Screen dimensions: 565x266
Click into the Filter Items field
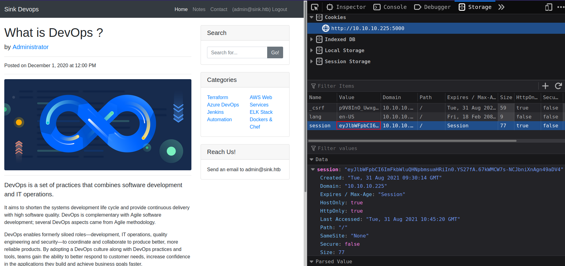[423, 86]
